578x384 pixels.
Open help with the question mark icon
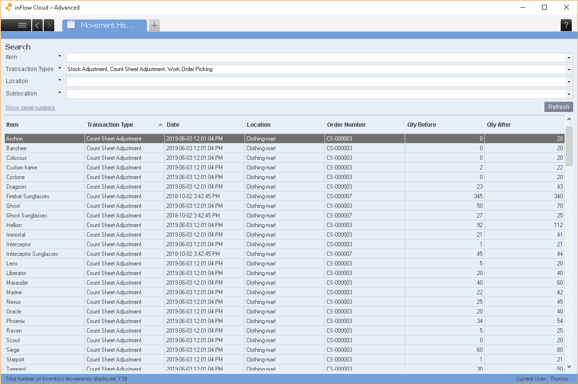pyautogui.click(x=566, y=25)
